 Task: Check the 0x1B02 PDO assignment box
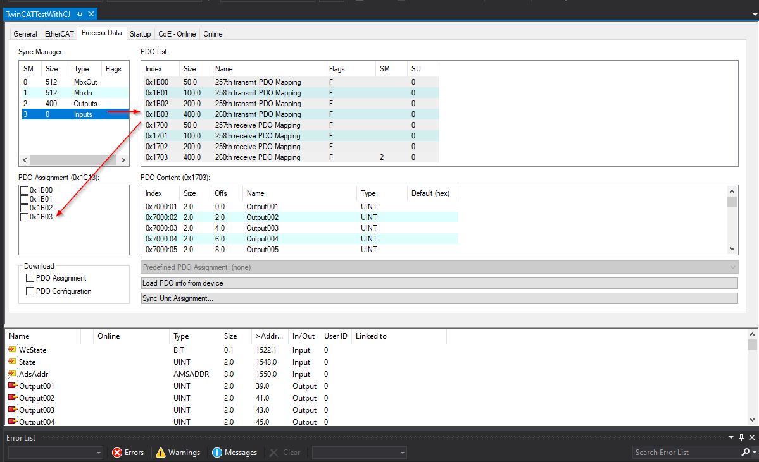click(24, 208)
